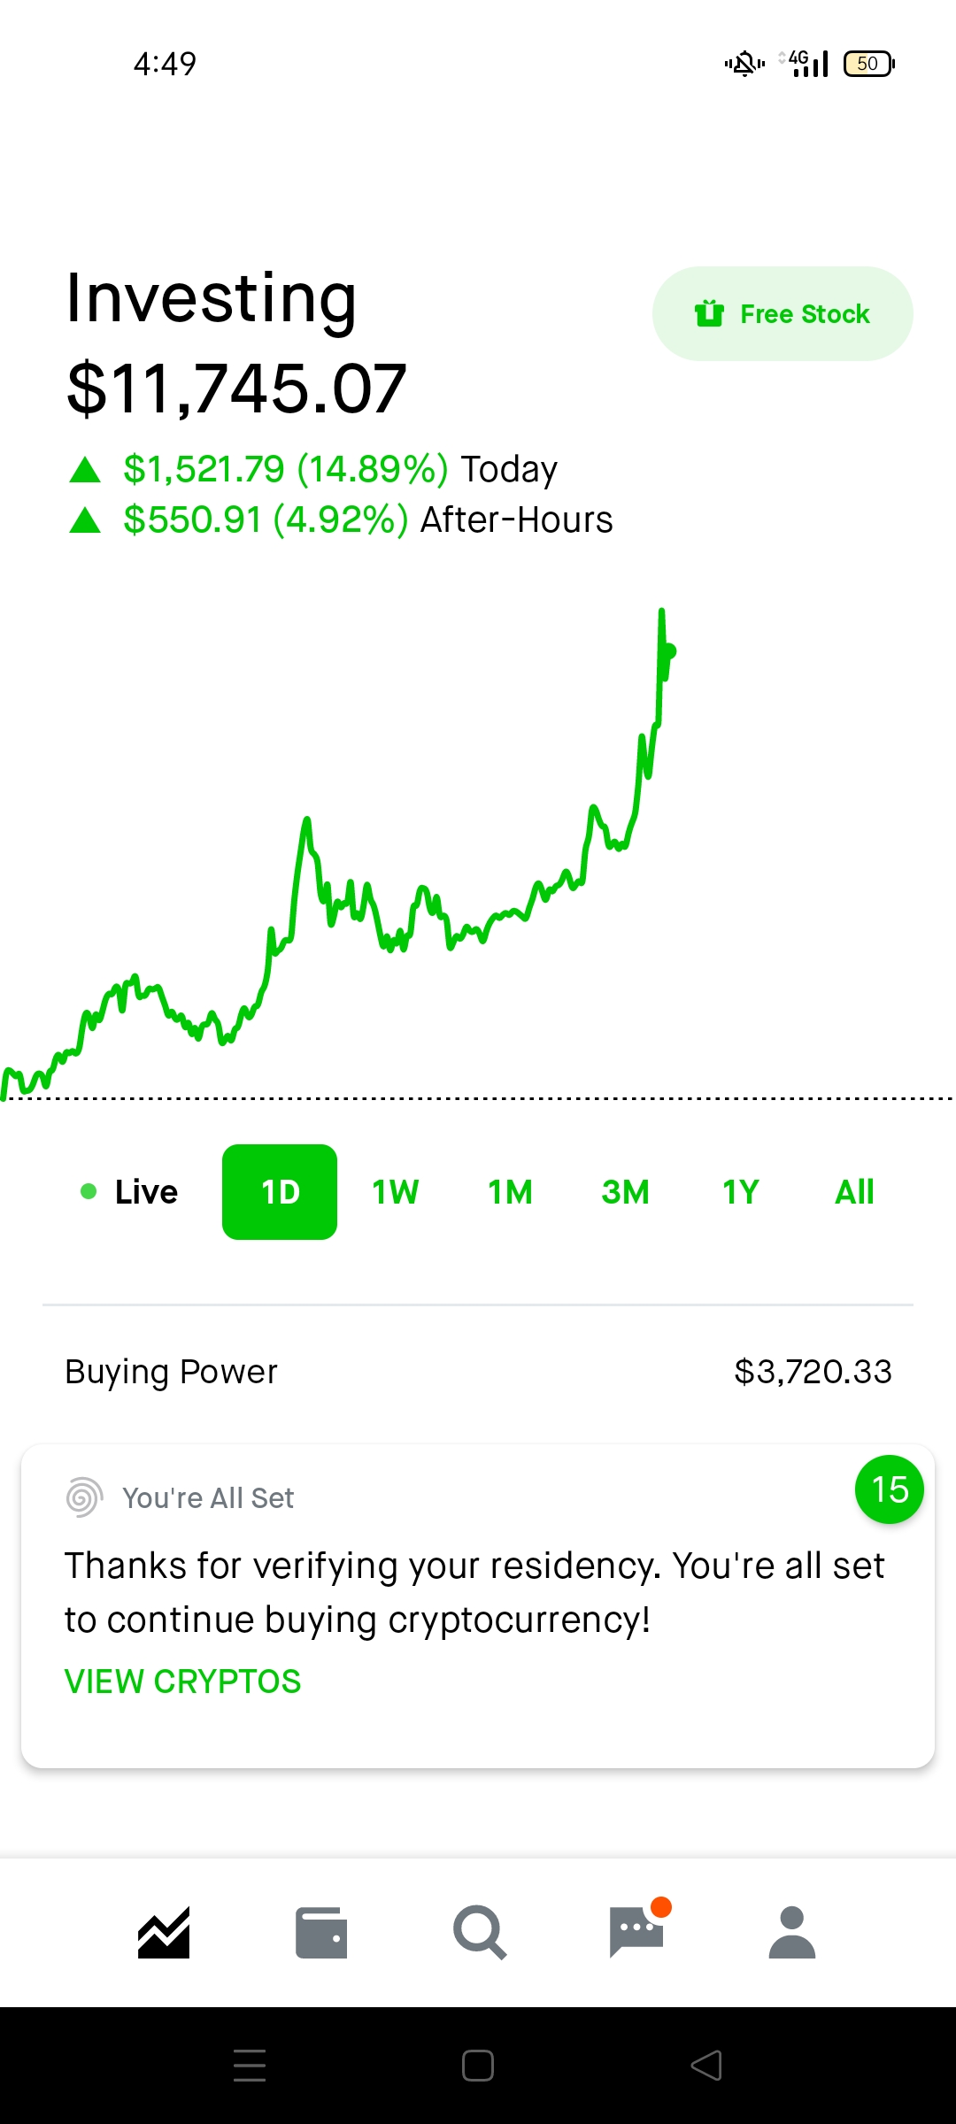Tap the gift icon on Free Stock

click(x=709, y=313)
